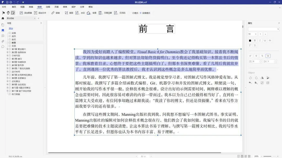Open the Link (链接) tool
Image resolution: width=282 pixels, height=158 pixels.
tap(55, 13)
